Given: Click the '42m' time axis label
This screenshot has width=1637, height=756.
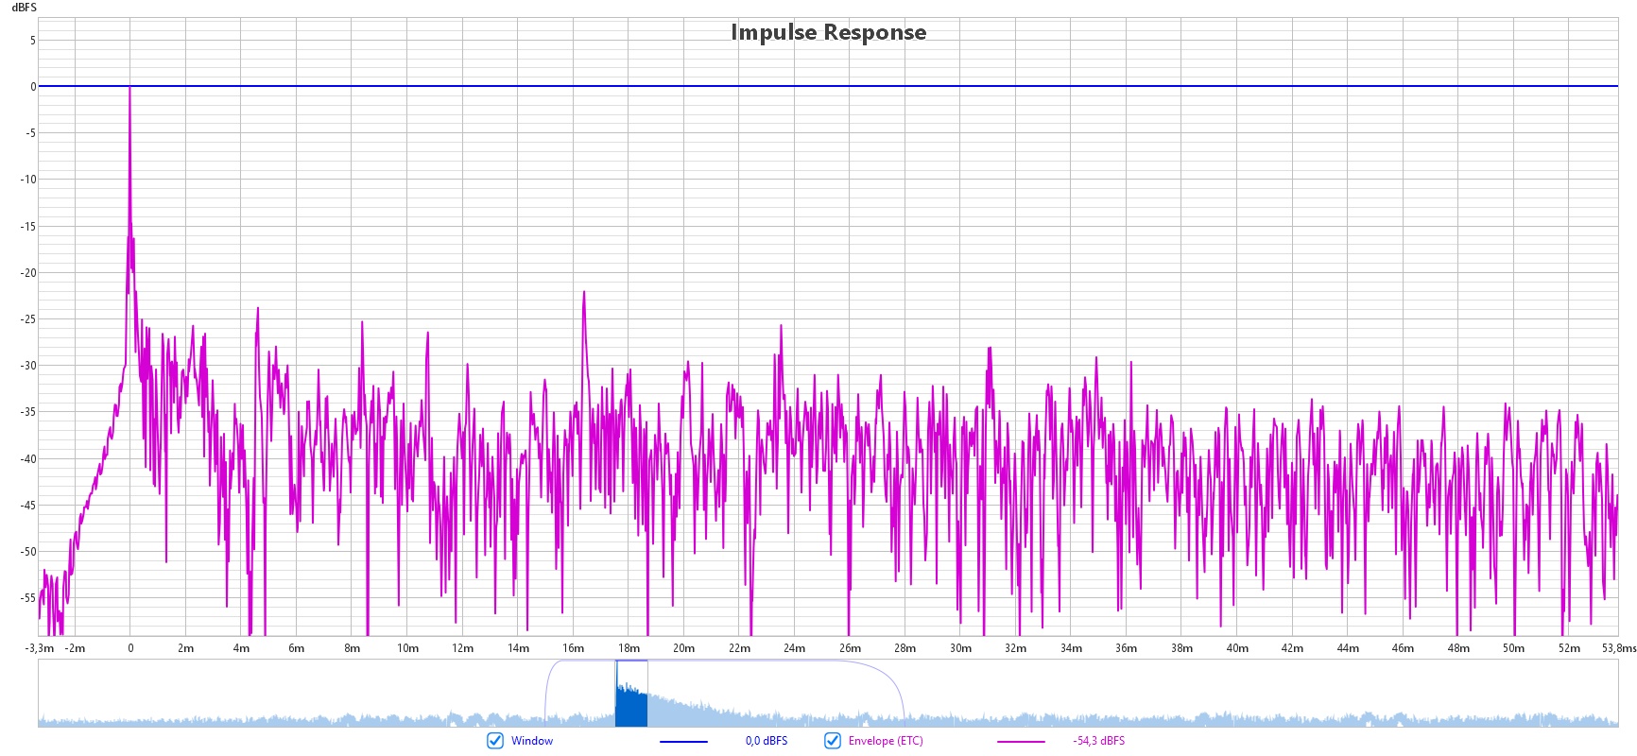Looking at the screenshot, I should coord(1292,648).
